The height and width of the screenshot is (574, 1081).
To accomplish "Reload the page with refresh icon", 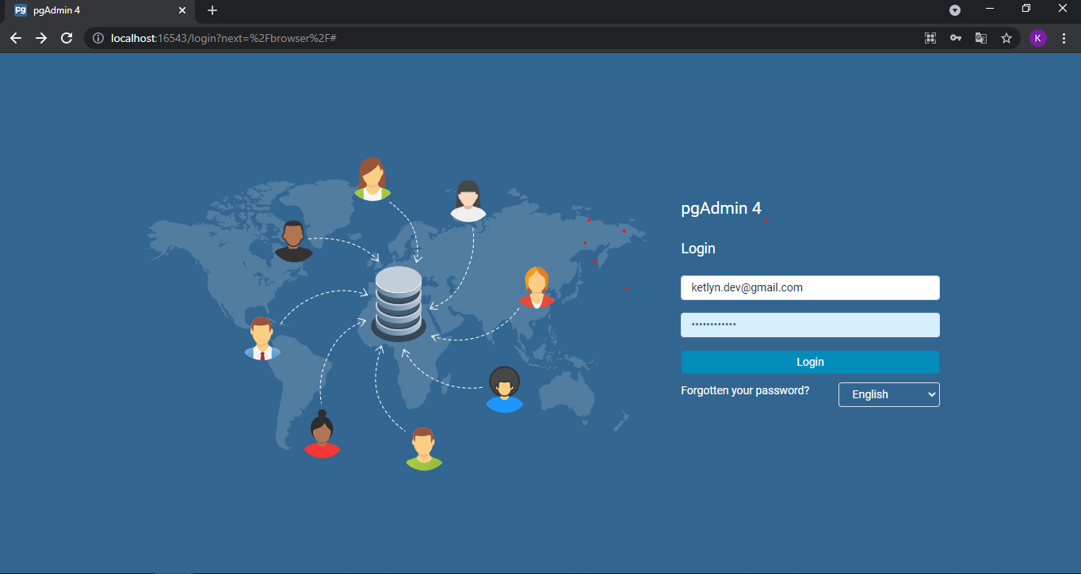I will (x=67, y=38).
